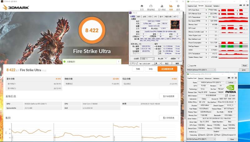Click Close in GPU-Z Sensors window

[244, 70]
